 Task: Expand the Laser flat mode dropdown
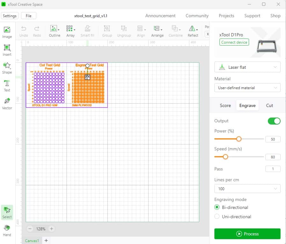(x=247, y=67)
